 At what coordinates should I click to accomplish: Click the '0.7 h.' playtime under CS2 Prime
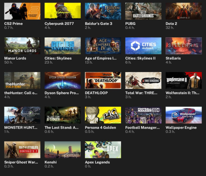tap(9, 28)
